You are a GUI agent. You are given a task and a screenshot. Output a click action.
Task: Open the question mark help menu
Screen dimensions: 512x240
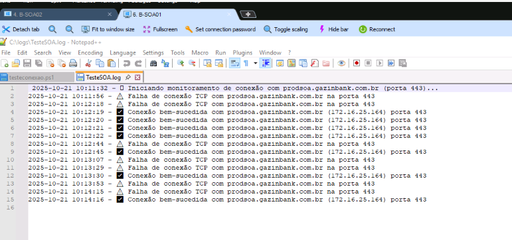290,52
